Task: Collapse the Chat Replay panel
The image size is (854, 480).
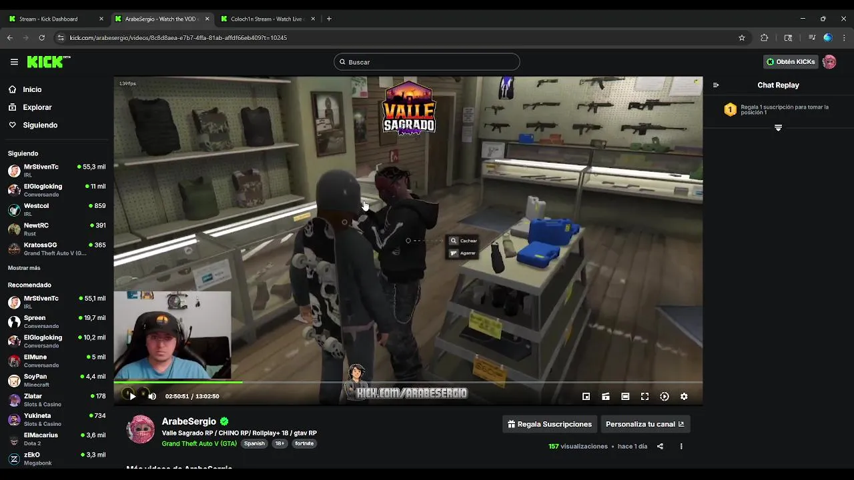Action: (x=716, y=85)
